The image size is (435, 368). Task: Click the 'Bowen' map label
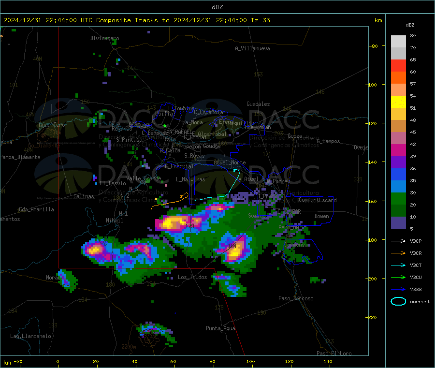[321, 216]
